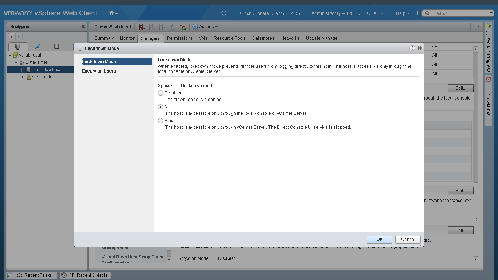Click the double-arrow icon in dialog title
The width and height of the screenshot is (498, 280).
click(x=420, y=48)
